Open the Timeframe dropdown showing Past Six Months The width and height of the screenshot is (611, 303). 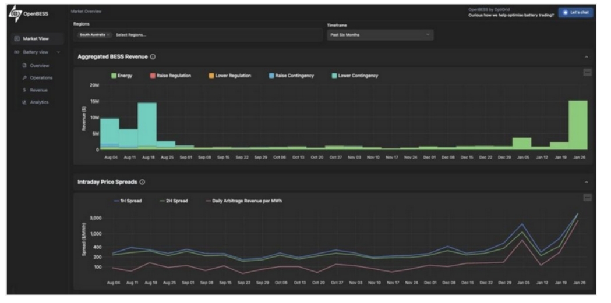pos(380,35)
